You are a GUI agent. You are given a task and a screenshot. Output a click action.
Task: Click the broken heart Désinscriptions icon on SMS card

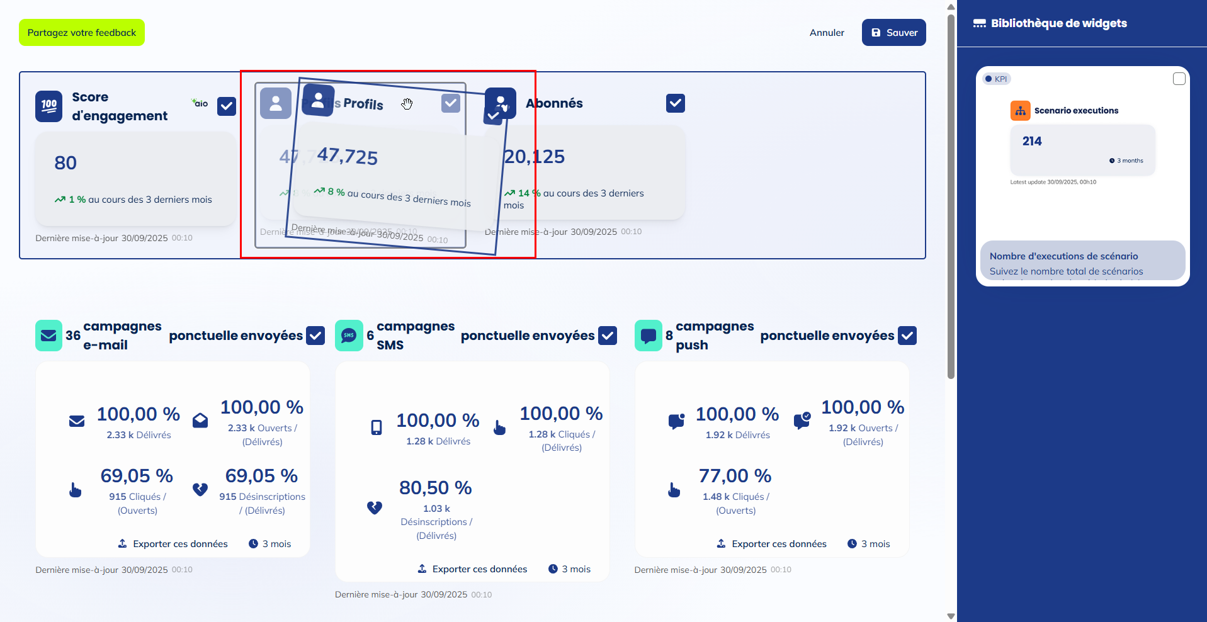[375, 507]
